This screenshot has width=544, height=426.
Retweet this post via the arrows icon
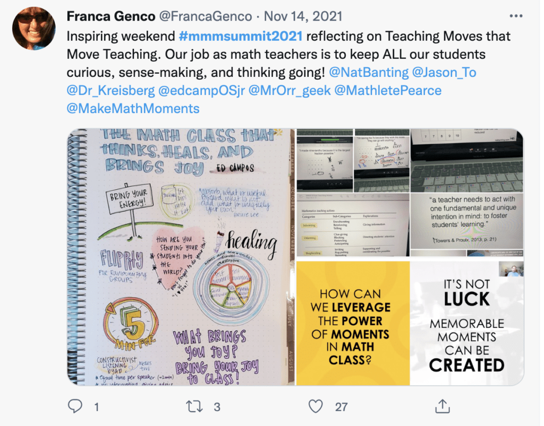point(194,406)
